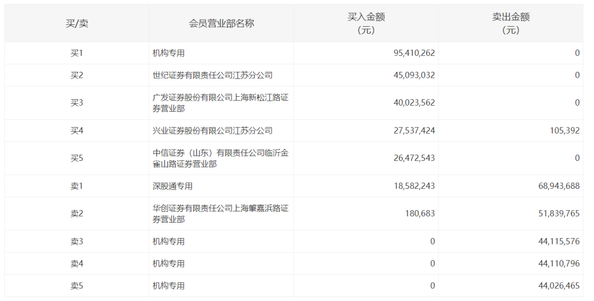Click sell amount 44,026,465
594x301 pixels.
coord(559,286)
